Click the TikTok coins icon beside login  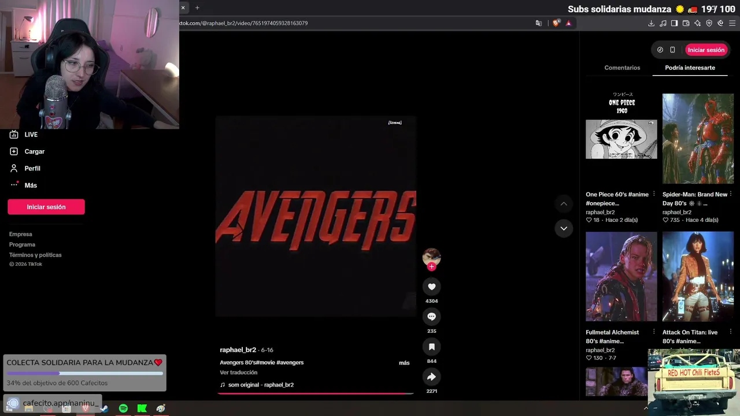[660, 50]
